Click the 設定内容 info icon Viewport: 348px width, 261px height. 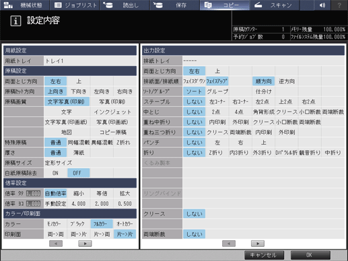click(x=15, y=21)
